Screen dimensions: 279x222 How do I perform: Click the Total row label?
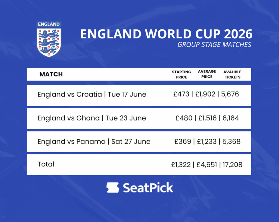[46, 164]
